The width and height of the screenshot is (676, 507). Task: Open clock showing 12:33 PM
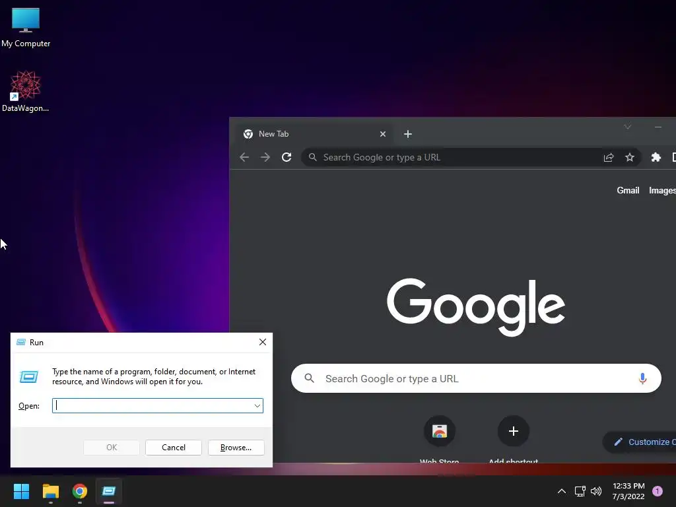[x=628, y=491]
